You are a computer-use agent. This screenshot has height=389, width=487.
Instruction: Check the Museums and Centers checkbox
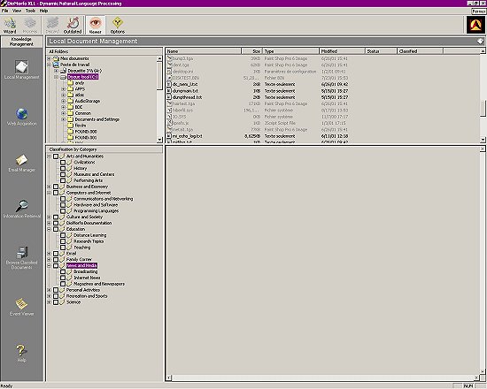63,174
